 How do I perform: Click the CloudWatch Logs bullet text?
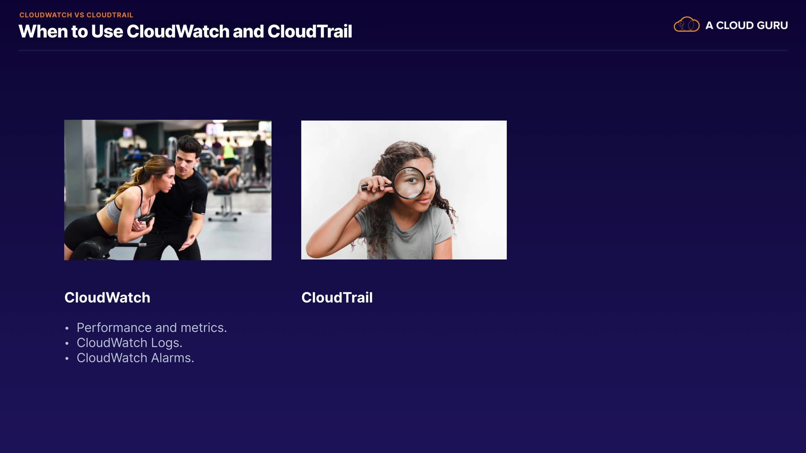pos(129,343)
